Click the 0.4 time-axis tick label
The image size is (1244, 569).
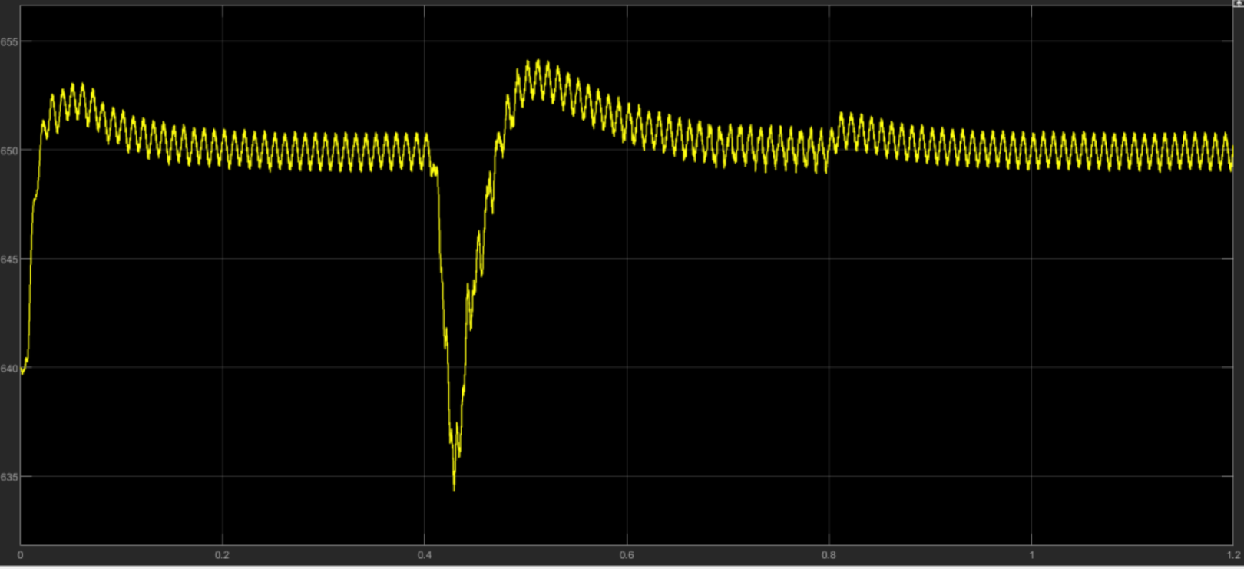(x=425, y=555)
